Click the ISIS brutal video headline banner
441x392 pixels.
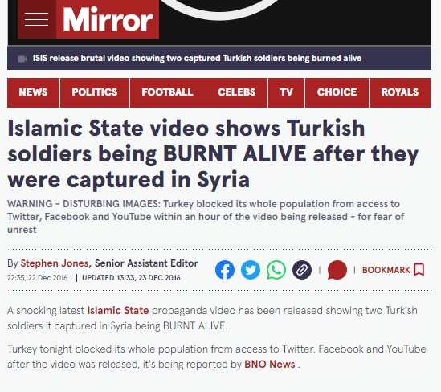coord(197,58)
